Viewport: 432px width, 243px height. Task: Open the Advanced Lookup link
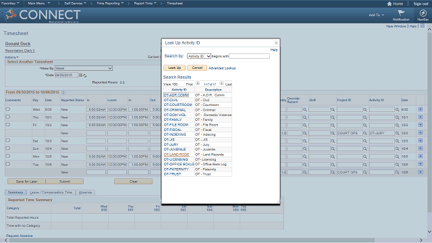pos(222,68)
